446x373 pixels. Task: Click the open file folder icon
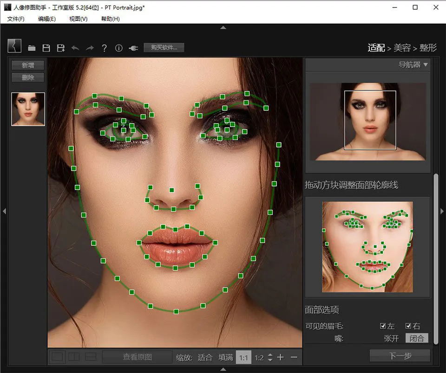click(x=32, y=48)
